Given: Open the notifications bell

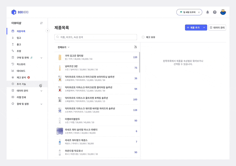Looking at the screenshot, I should tap(208, 12).
